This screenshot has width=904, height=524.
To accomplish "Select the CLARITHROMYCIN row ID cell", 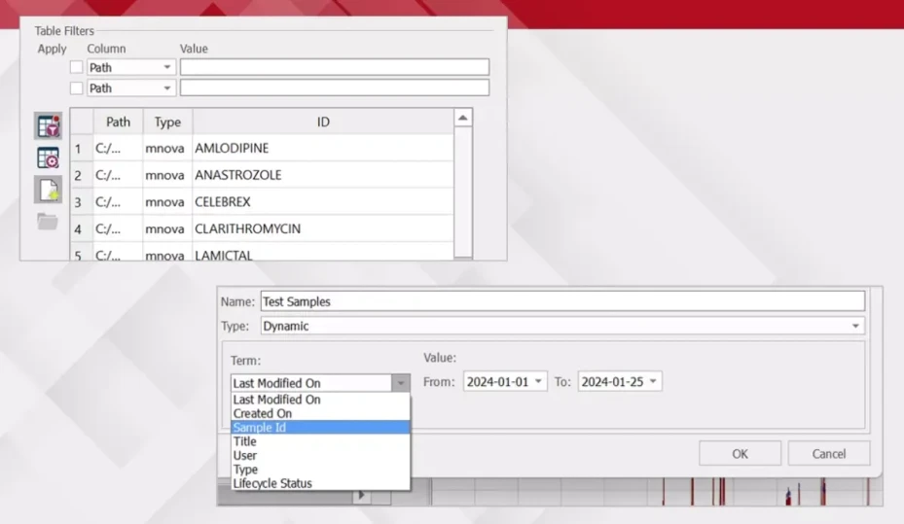I will pos(323,228).
